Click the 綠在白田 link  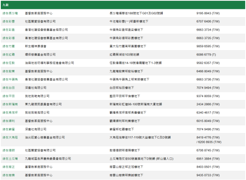click(8, 87)
